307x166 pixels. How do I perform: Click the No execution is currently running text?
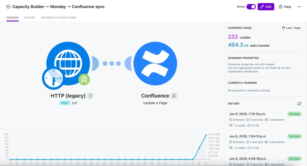(x=249, y=91)
